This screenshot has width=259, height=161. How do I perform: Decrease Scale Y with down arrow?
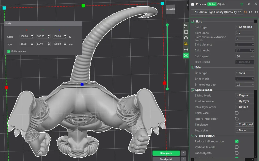click(x=49, y=37)
